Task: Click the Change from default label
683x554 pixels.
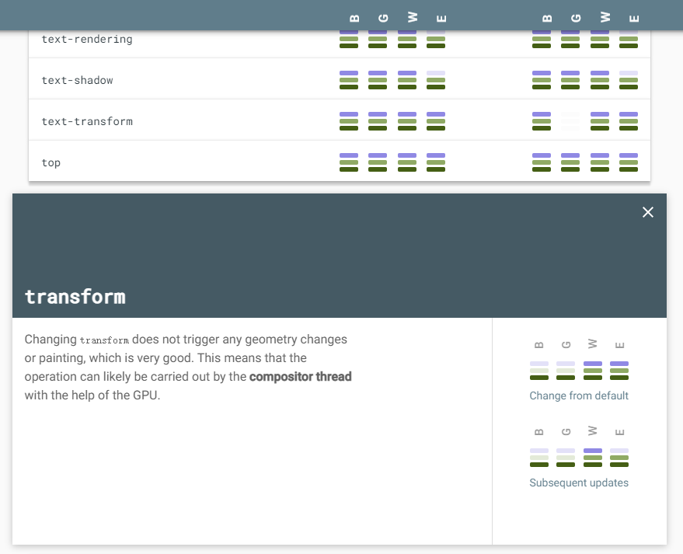Action: tap(579, 395)
